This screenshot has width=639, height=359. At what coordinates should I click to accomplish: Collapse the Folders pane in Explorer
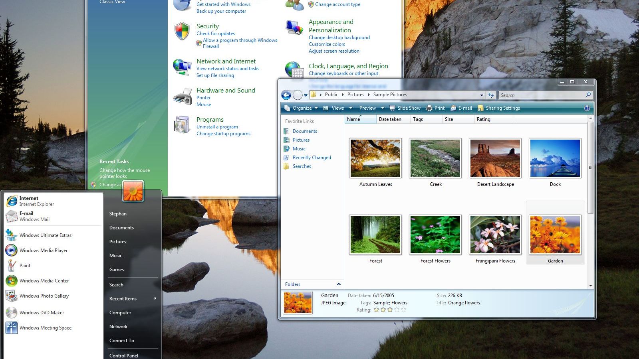[339, 284]
